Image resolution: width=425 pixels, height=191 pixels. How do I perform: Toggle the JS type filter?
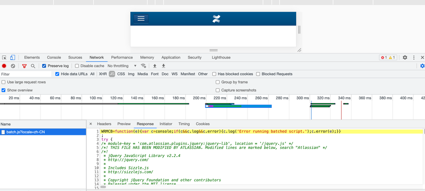tap(112, 74)
